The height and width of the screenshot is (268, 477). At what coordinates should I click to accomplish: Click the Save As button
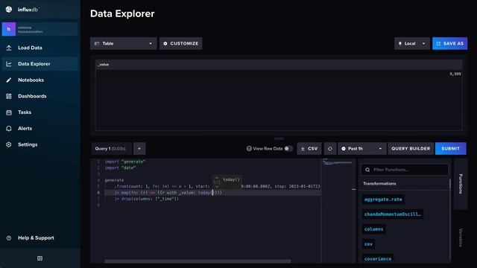[x=450, y=43]
